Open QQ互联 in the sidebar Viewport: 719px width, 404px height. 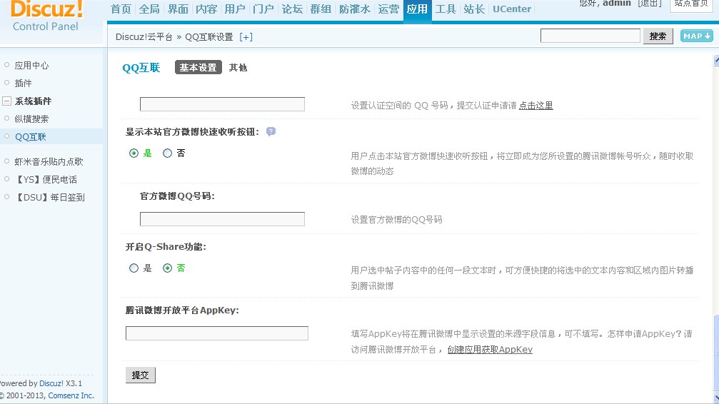pyautogui.click(x=31, y=136)
